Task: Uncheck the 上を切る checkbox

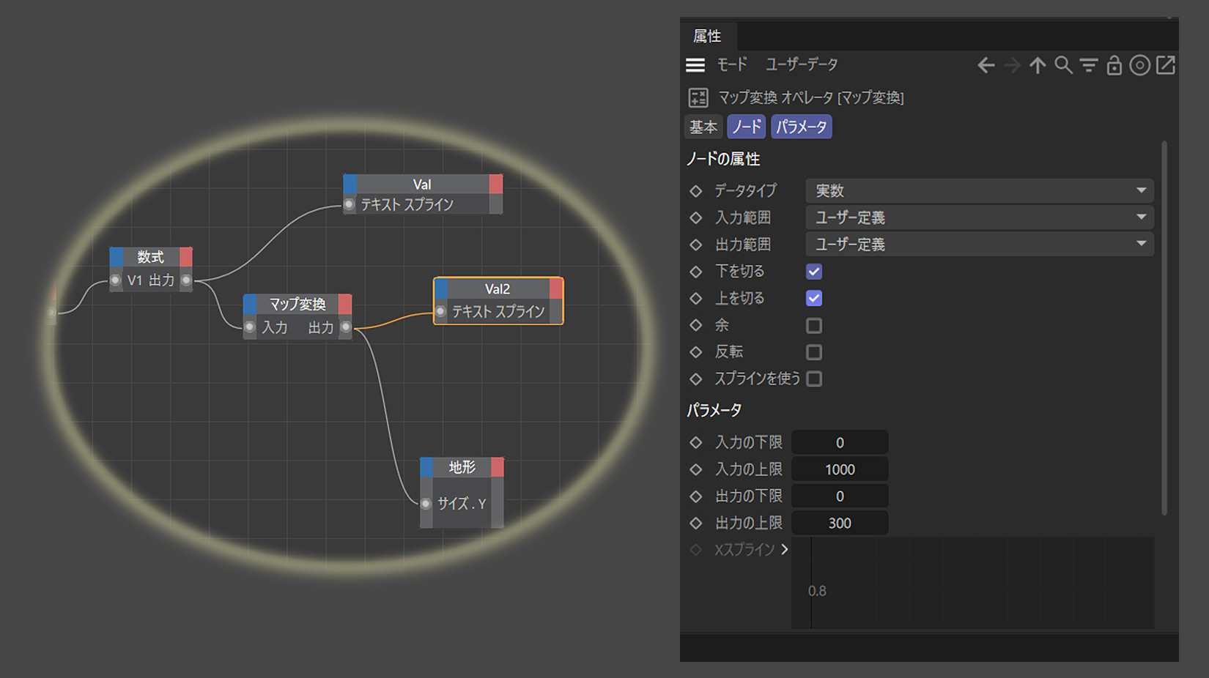Action: click(x=814, y=298)
